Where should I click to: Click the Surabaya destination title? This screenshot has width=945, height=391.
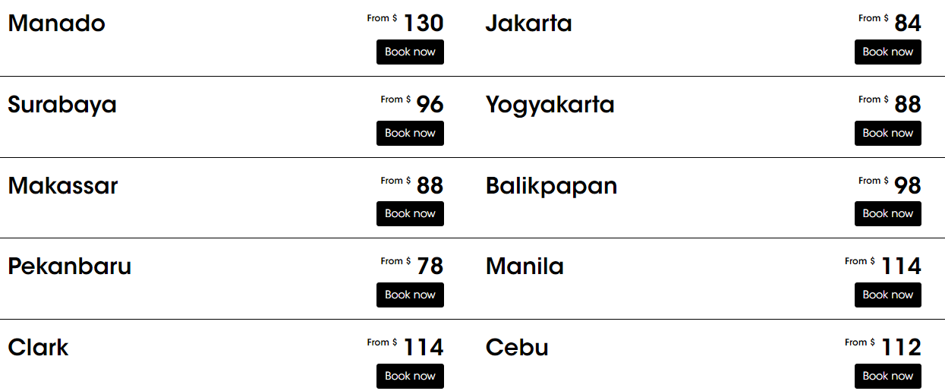tap(62, 104)
